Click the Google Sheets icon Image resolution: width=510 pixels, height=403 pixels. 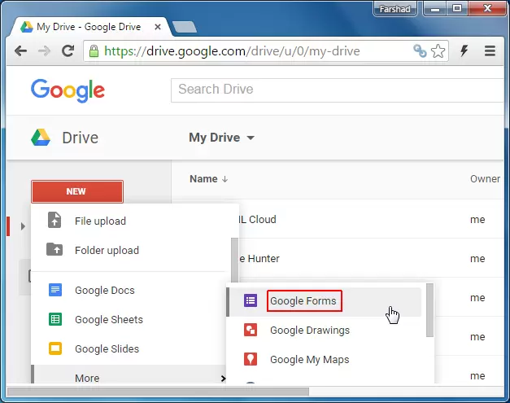(x=55, y=319)
